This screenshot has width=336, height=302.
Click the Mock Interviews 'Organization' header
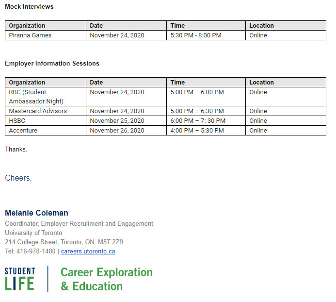point(46,26)
